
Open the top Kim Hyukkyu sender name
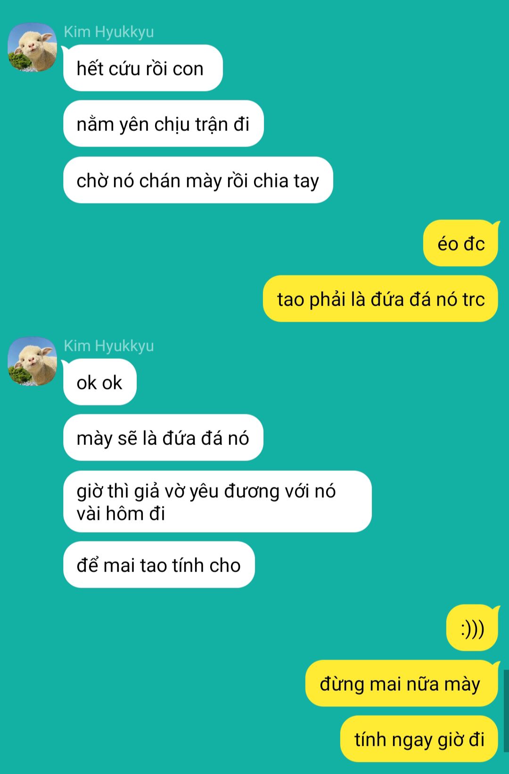click(109, 32)
